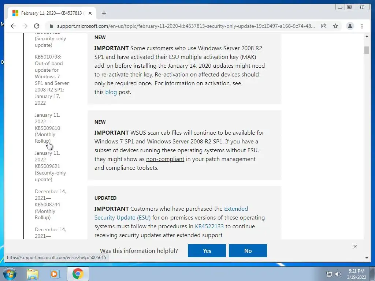The height and width of the screenshot is (281, 375).
Task: Click the non-compliant underlined term
Action: [165, 159]
